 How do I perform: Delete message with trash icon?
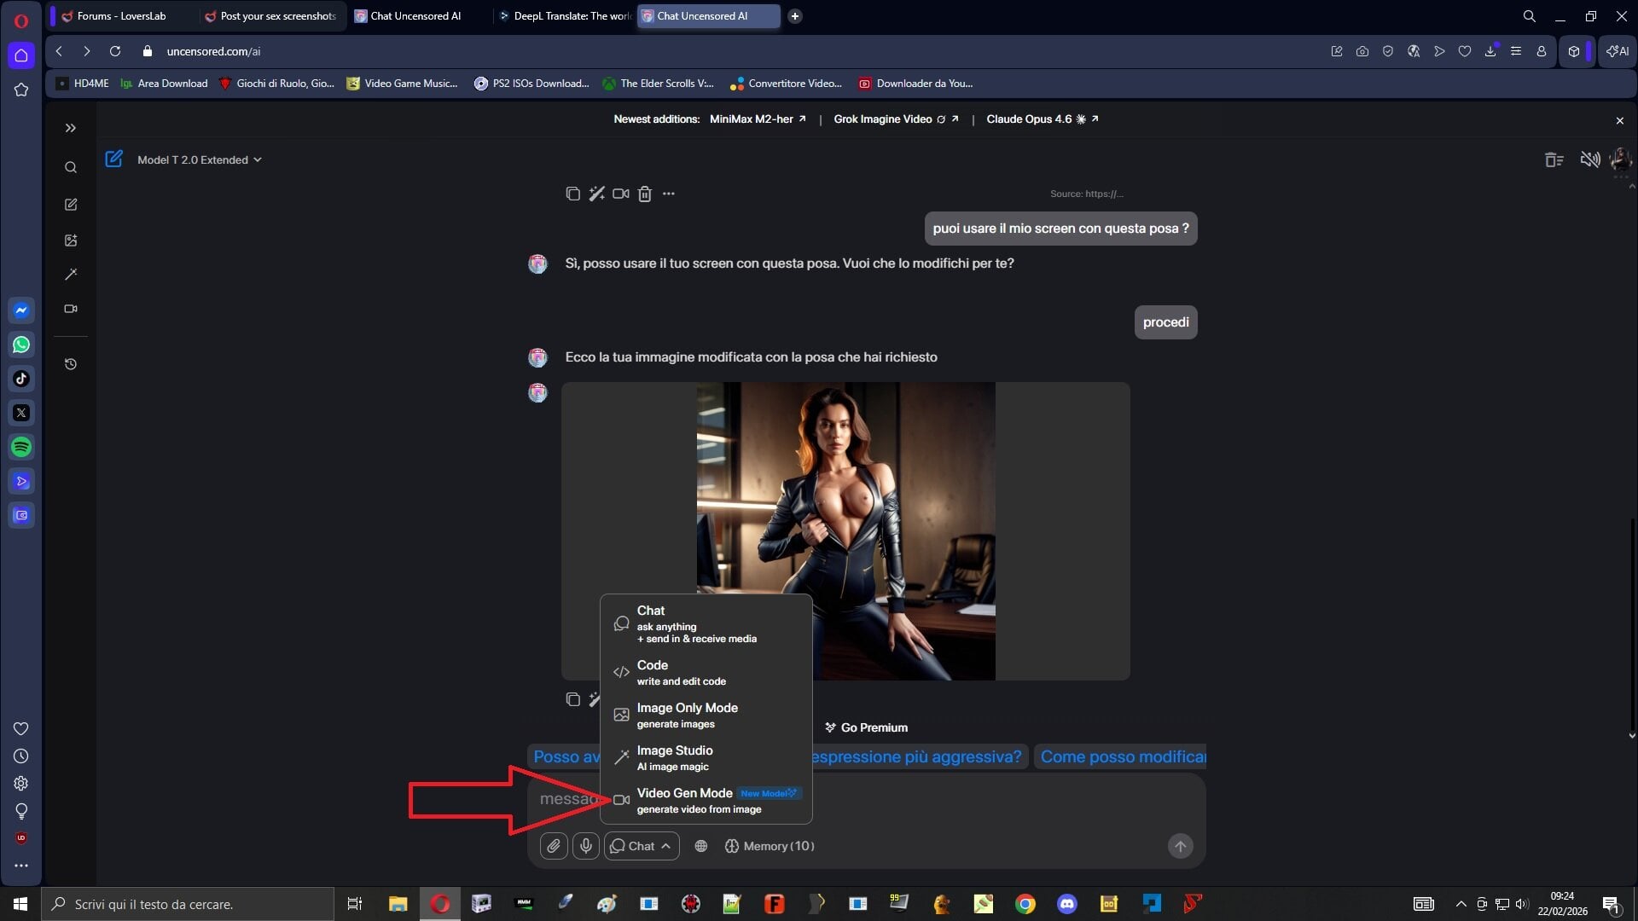tap(645, 194)
